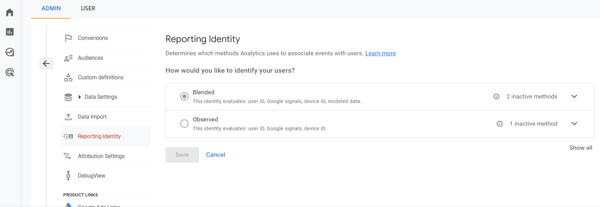600x207 pixels.
Task: Expand the Data Settings submenu triangle
Action: [x=80, y=97]
